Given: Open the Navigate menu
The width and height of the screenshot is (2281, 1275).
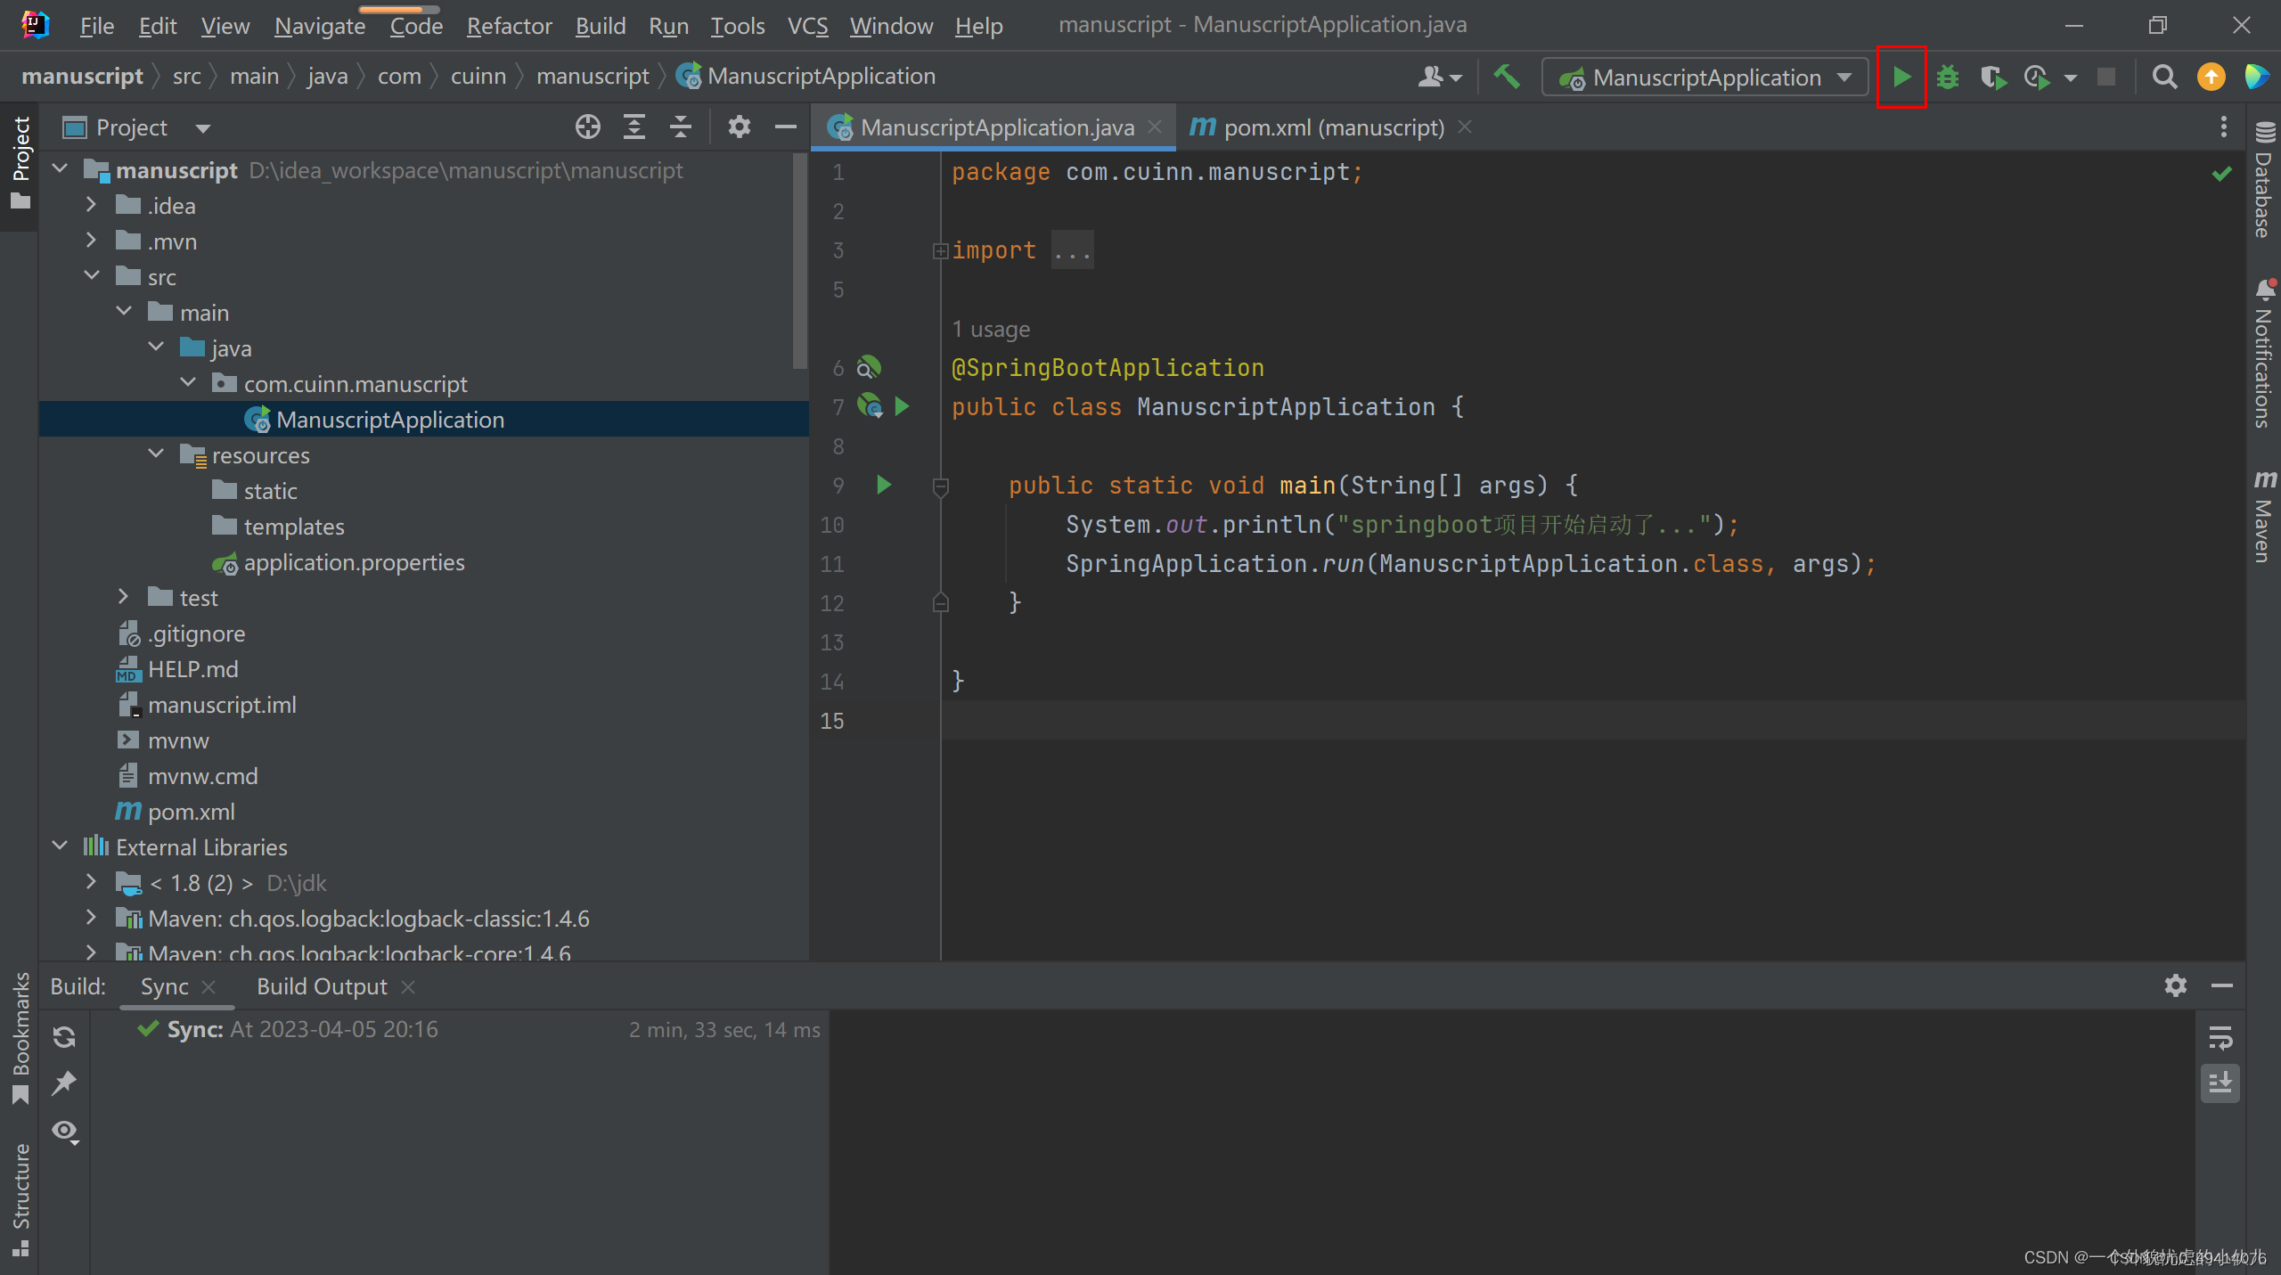Looking at the screenshot, I should [320, 26].
